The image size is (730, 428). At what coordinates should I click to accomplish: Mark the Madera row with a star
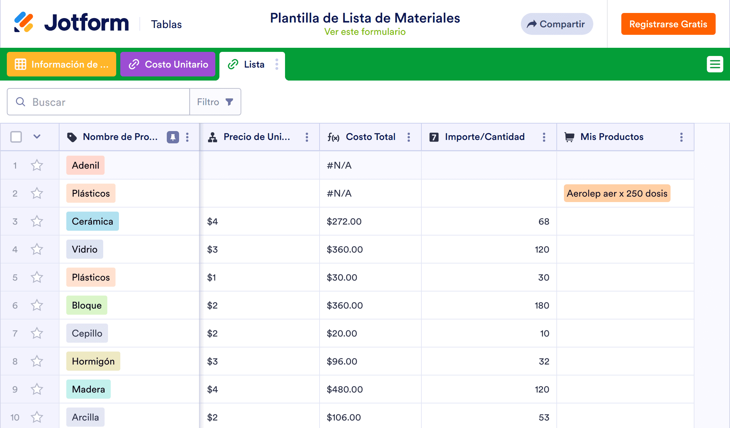(37, 389)
